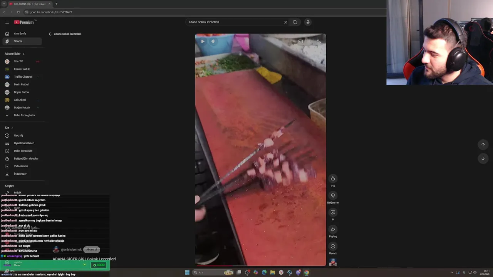Open the YouTube hamburger guide menu
The width and height of the screenshot is (493, 277).
pyautogui.click(x=7, y=22)
